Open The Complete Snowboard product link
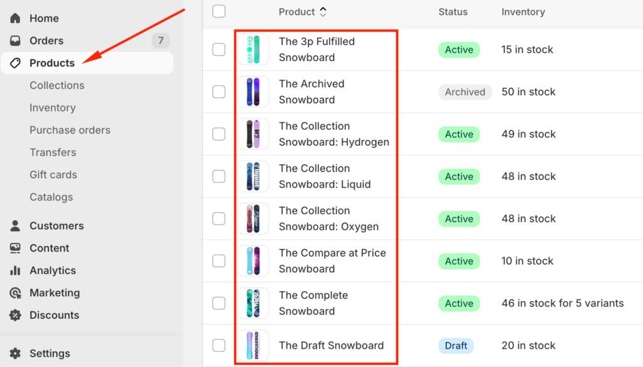The height and width of the screenshot is (367, 643). (x=313, y=303)
